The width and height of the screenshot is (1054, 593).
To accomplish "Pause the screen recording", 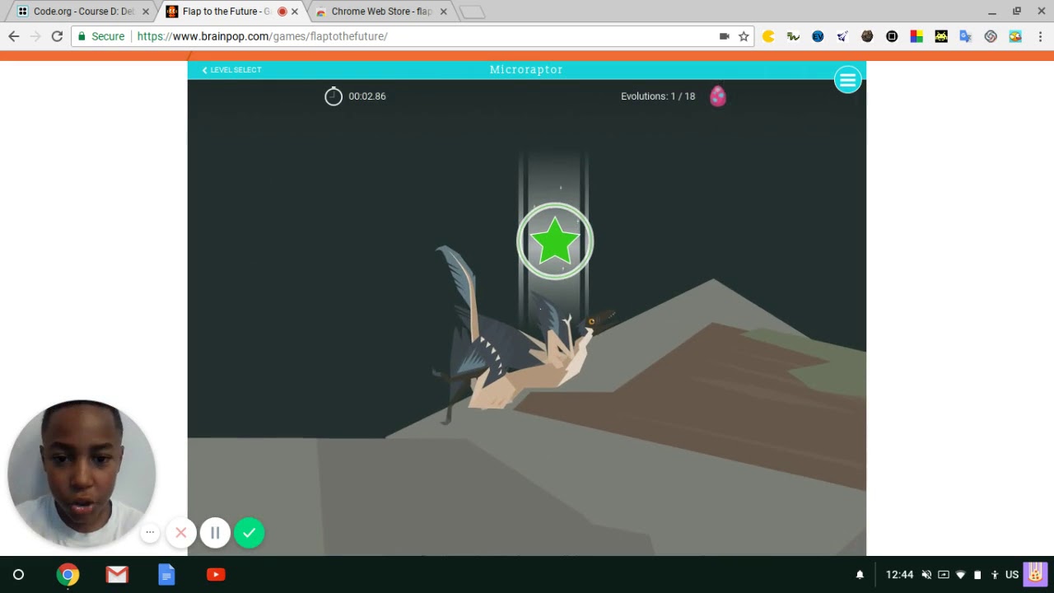I will [215, 533].
